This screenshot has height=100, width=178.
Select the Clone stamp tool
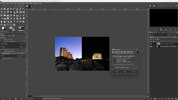click(x=14, y=19)
